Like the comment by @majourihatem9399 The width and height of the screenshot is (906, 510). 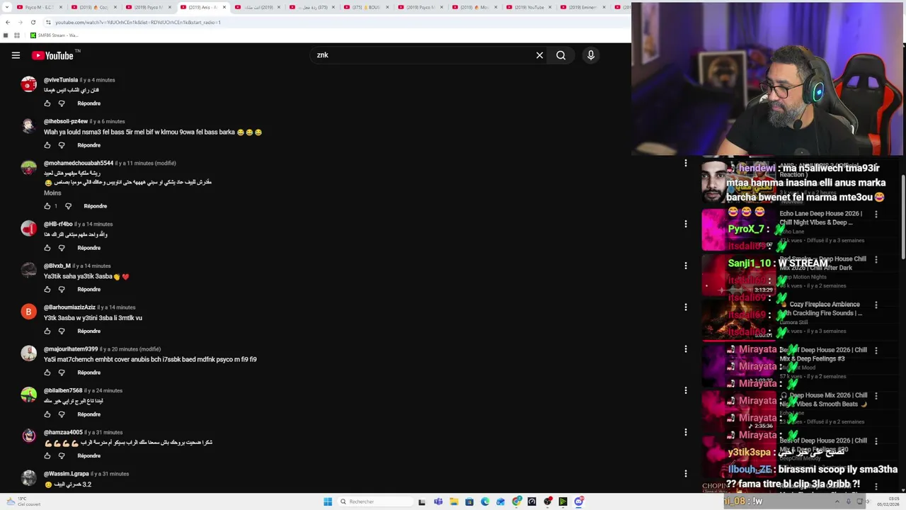tap(47, 373)
